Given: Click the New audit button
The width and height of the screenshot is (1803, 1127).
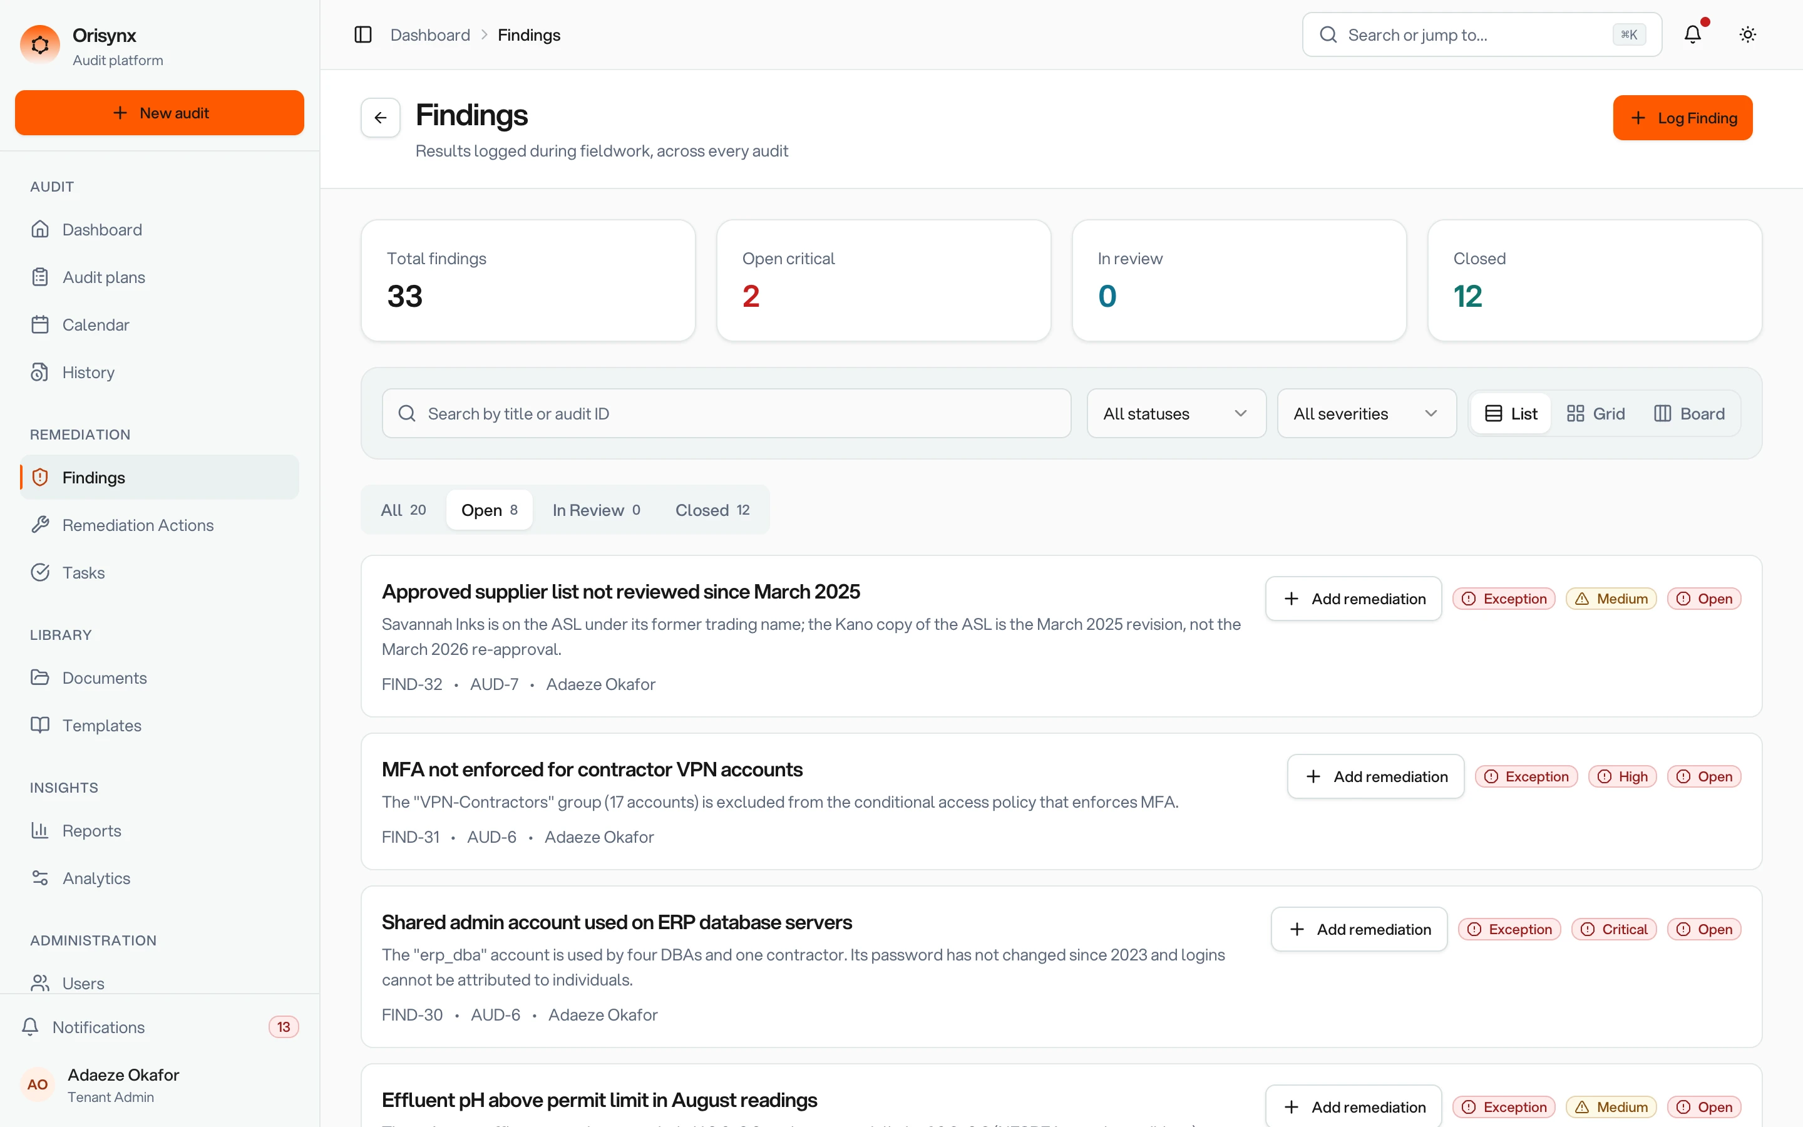Looking at the screenshot, I should pos(160,113).
